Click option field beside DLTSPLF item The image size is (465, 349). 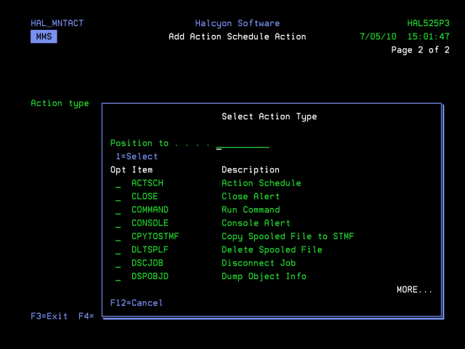(118, 250)
